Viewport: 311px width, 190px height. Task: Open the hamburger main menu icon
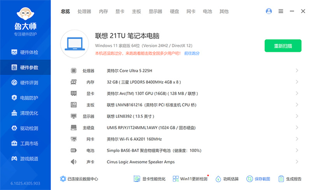tap(281, 11)
